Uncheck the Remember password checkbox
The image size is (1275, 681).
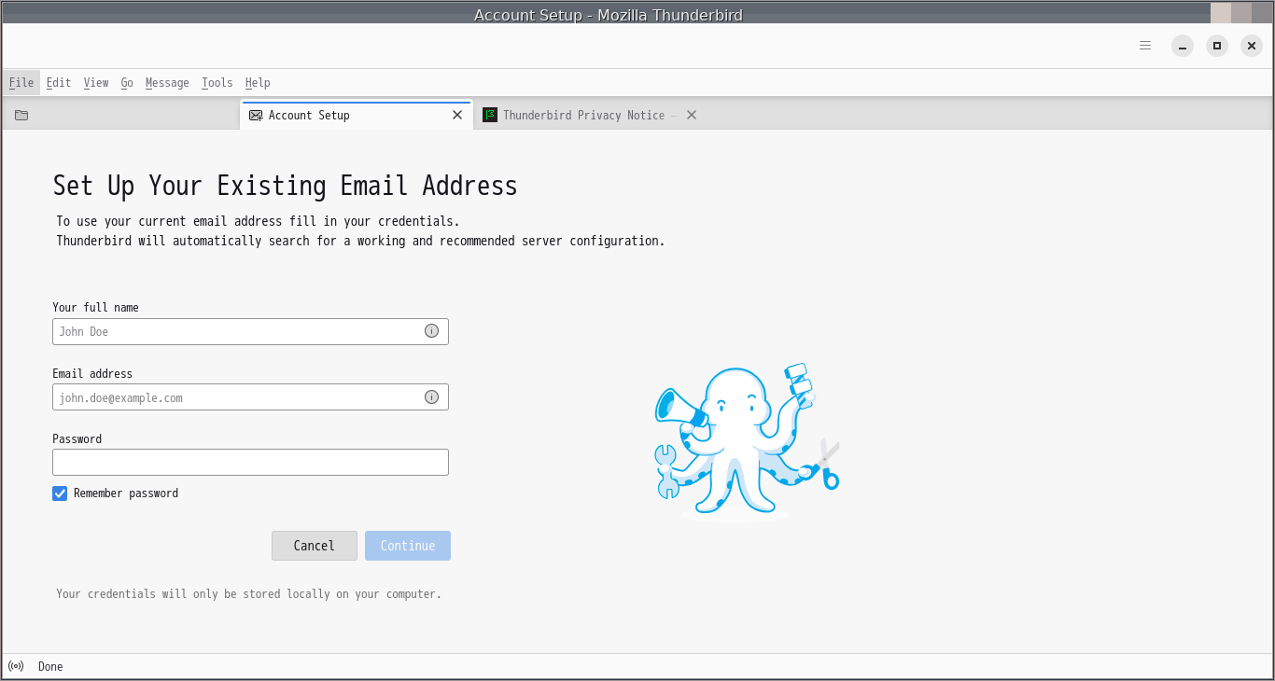pyautogui.click(x=60, y=493)
